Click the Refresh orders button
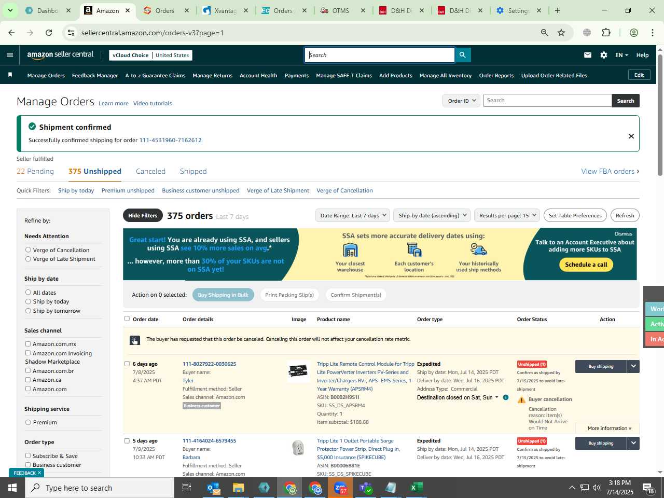The width and height of the screenshot is (664, 498). coord(625,215)
